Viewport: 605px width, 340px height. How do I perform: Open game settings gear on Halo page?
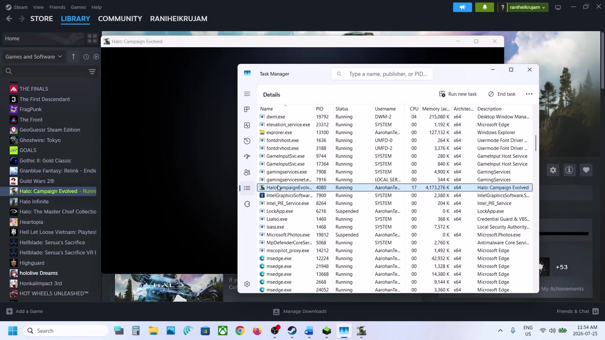pyautogui.click(x=553, y=170)
